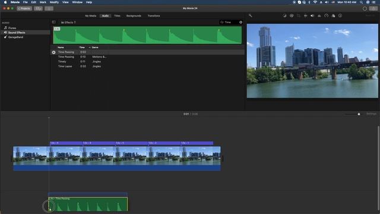Open Noise Reduction and Equalizer tool
The image size is (380, 214).
pyautogui.click(x=319, y=16)
